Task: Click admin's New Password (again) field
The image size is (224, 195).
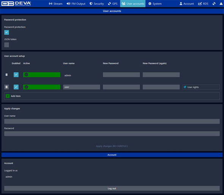Action: (x=161, y=75)
